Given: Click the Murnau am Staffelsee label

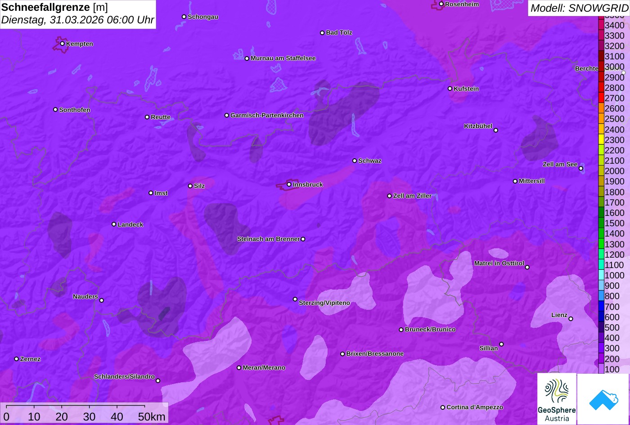Looking at the screenshot, I should click(283, 58).
